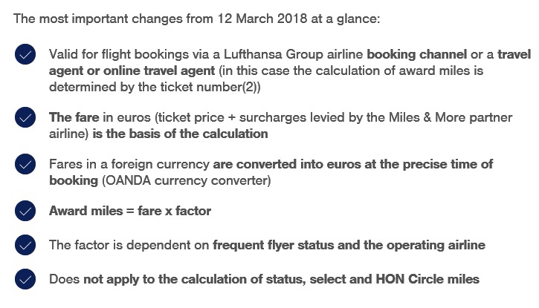Click 'select and HON Circle miles' text

coord(394,279)
